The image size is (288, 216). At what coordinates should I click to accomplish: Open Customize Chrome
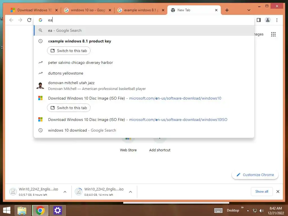tap(255, 175)
